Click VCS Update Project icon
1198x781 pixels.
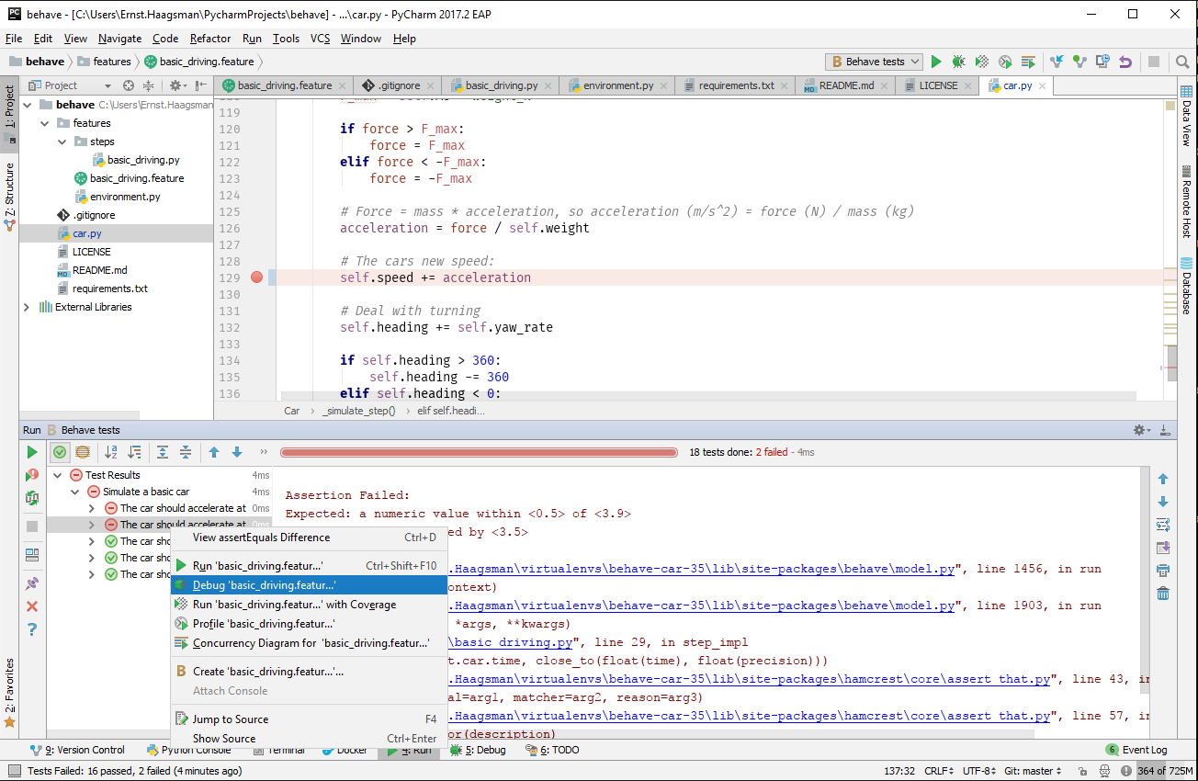(x=1057, y=62)
